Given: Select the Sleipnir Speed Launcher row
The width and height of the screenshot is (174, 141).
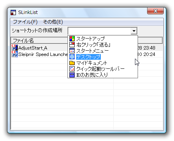Looking at the screenshot, I should [87, 54].
